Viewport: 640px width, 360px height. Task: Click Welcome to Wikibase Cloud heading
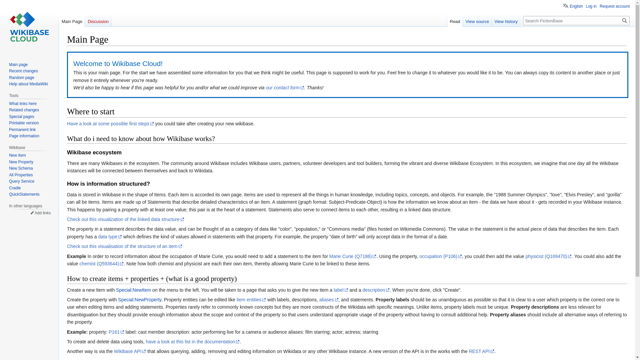118,63
